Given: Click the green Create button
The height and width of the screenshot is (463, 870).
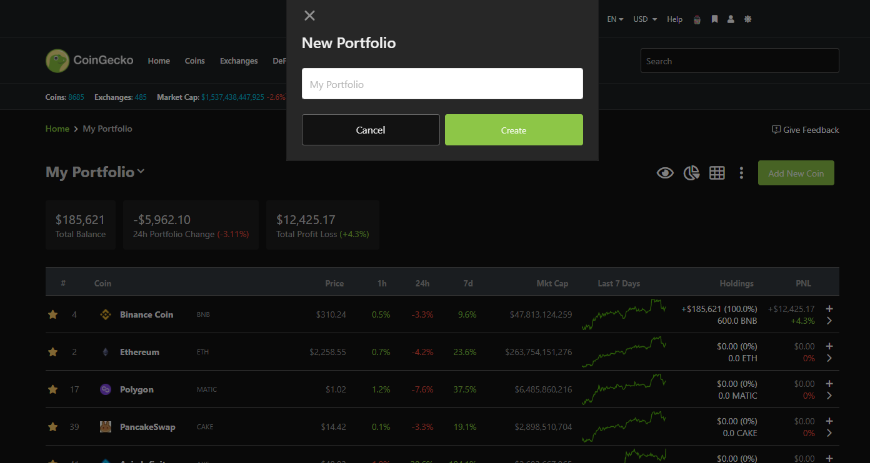Looking at the screenshot, I should click(514, 130).
